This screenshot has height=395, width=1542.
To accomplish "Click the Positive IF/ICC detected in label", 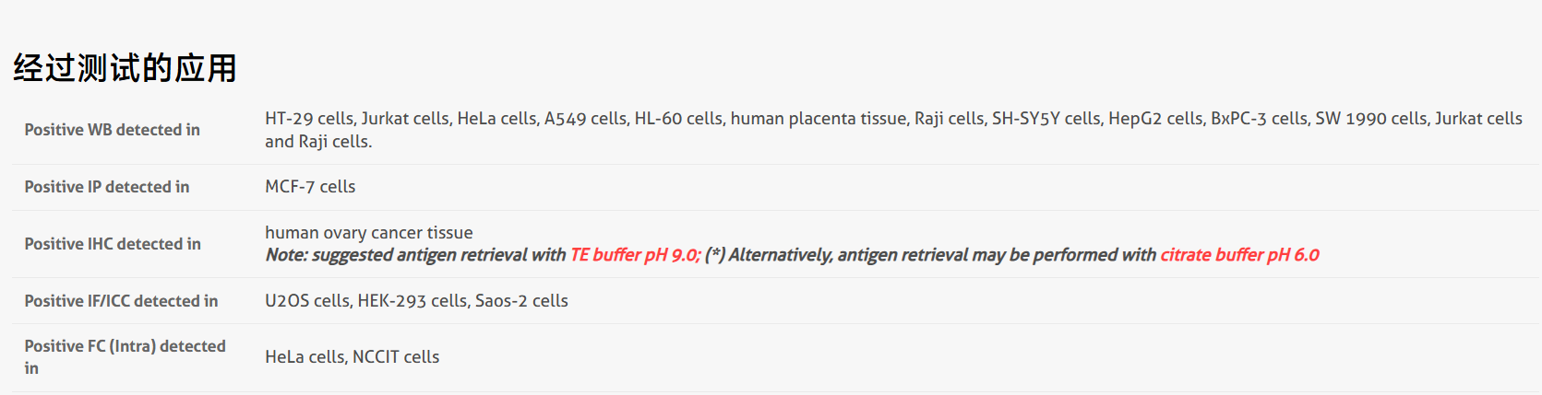I will tap(121, 301).
